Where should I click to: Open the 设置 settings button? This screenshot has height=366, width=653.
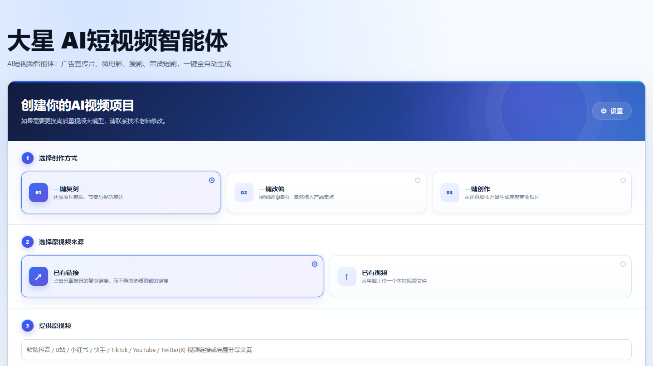612,111
